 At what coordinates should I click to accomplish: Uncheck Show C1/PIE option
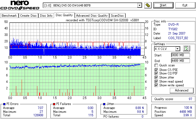(x=156, y=70)
